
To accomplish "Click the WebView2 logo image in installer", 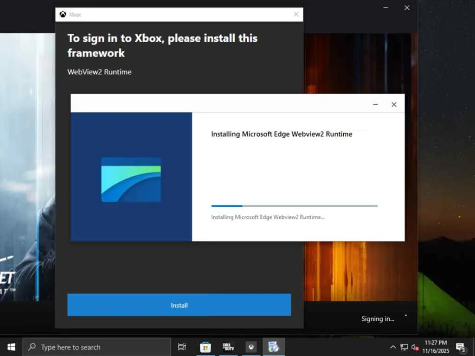I will (x=131, y=179).
